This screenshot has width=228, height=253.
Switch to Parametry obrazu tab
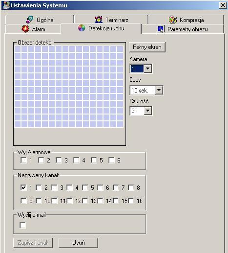pos(183,29)
